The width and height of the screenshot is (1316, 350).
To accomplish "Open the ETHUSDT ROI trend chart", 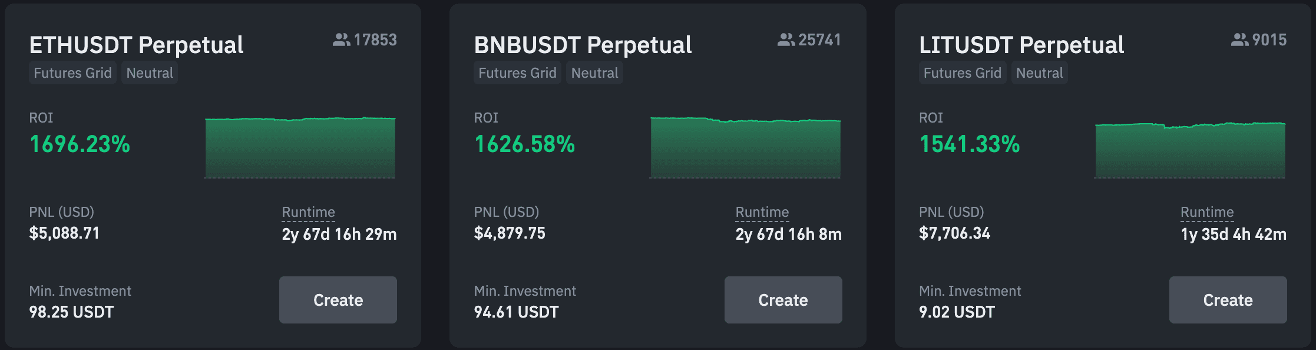I will pyautogui.click(x=300, y=147).
